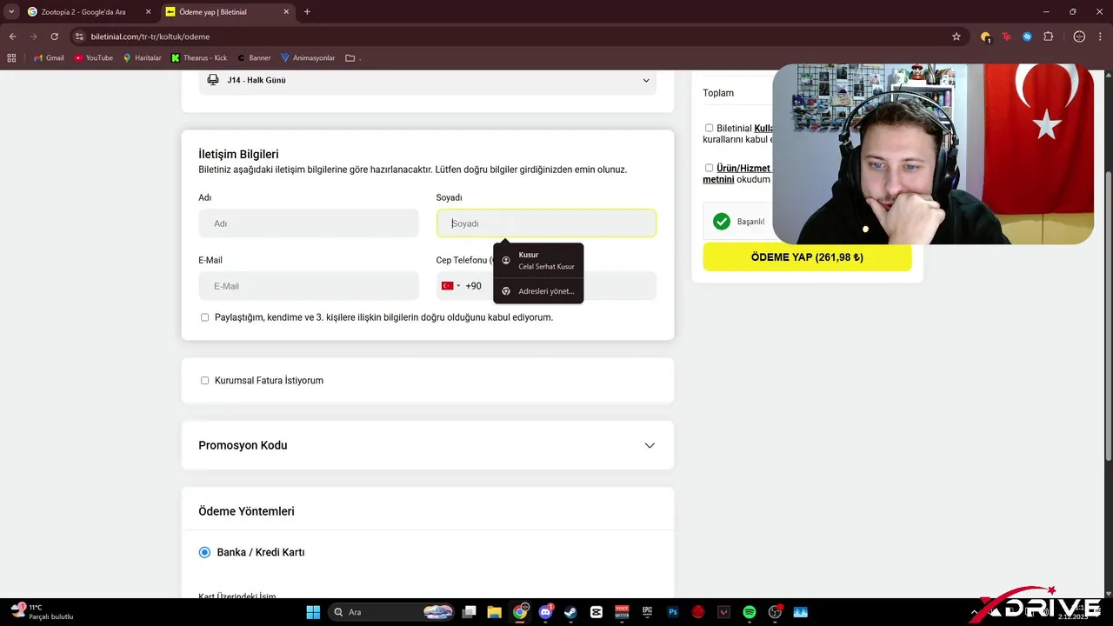Bookmark this page with the star icon

(x=956, y=37)
